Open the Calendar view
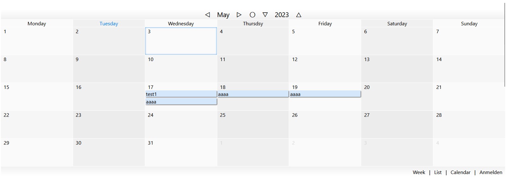 click(460, 172)
